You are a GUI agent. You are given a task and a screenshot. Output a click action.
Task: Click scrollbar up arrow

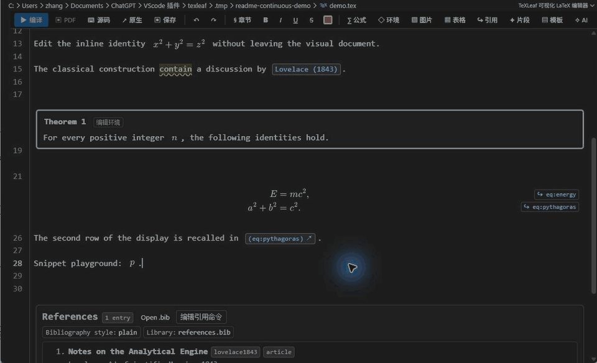(x=593, y=33)
